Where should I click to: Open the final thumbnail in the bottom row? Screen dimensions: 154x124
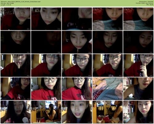pyautogui.click(x=138, y=112)
